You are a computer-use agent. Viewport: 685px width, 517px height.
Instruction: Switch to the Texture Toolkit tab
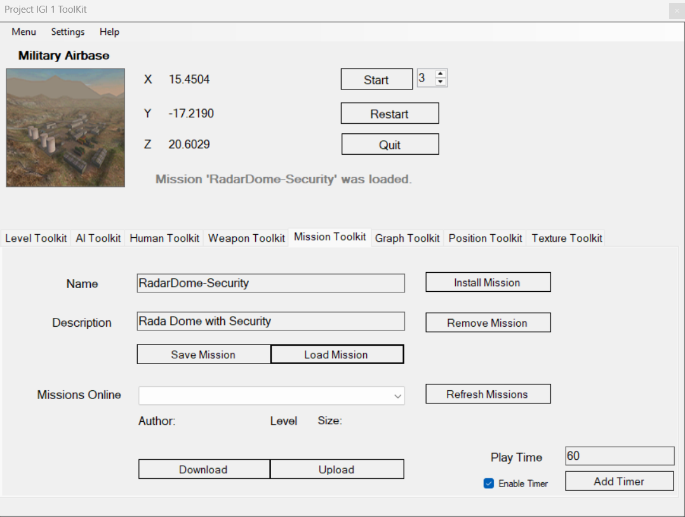pos(567,238)
